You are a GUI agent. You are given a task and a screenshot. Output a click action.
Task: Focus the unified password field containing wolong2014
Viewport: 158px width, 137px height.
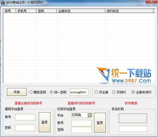pos(79,92)
